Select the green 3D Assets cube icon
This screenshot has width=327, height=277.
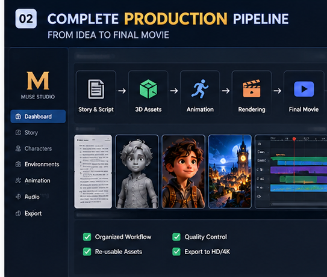(148, 89)
